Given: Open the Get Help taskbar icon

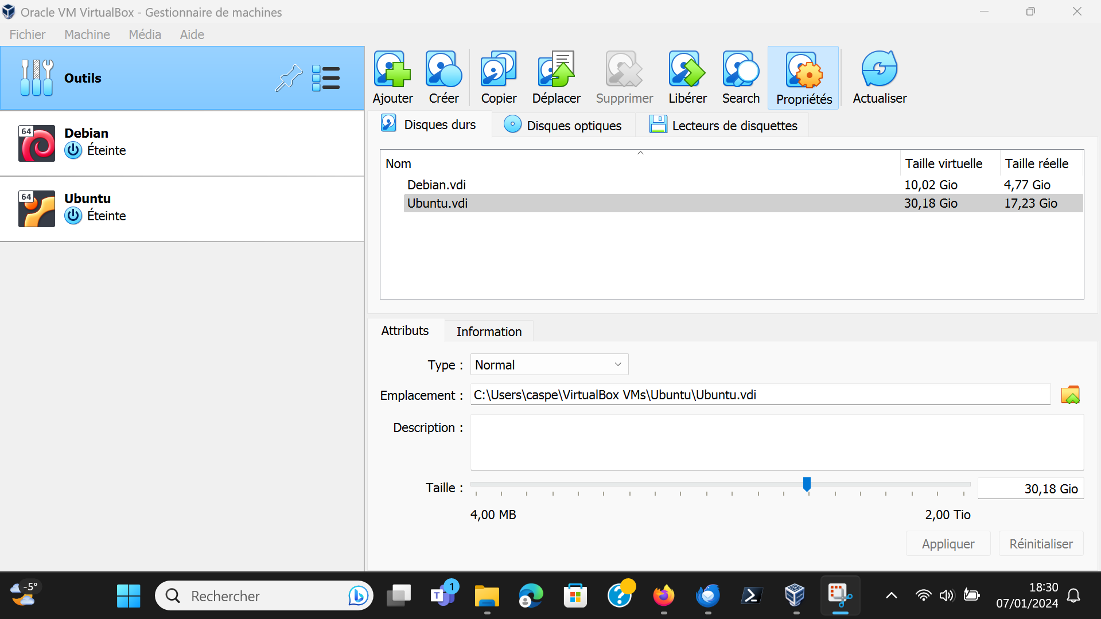Looking at the screenshot, I should [620, 595].
